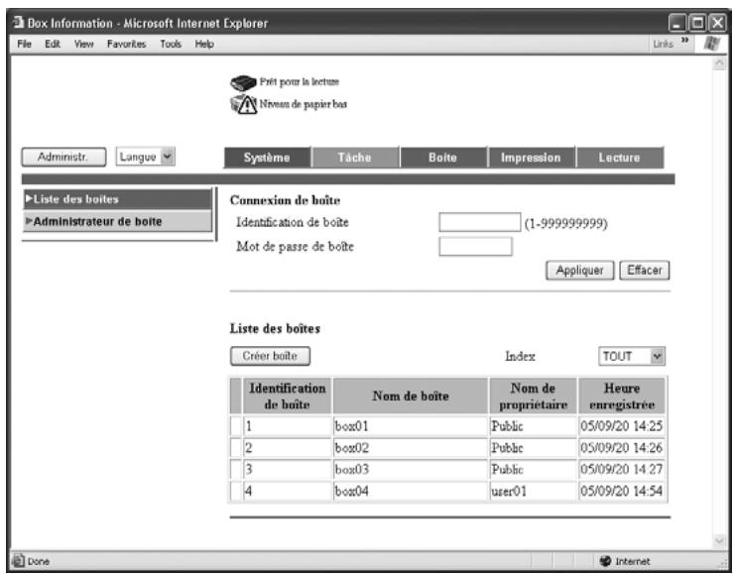Open Administrateur de boîte in sidebar
734x574 pixels.
point(117,221)
